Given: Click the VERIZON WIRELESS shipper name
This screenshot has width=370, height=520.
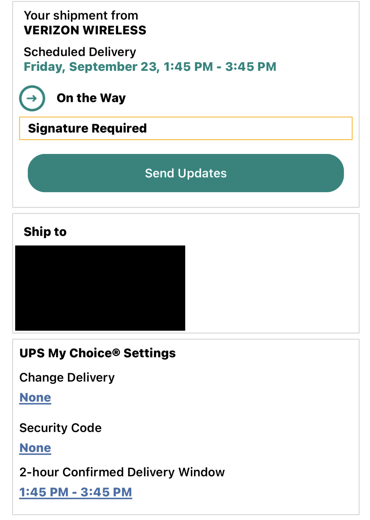Looking at the screenshot, I should click(85, 30).
